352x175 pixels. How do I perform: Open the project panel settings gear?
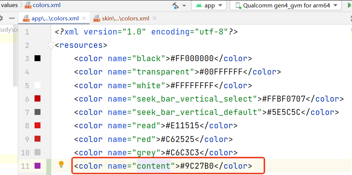(1, 19)
